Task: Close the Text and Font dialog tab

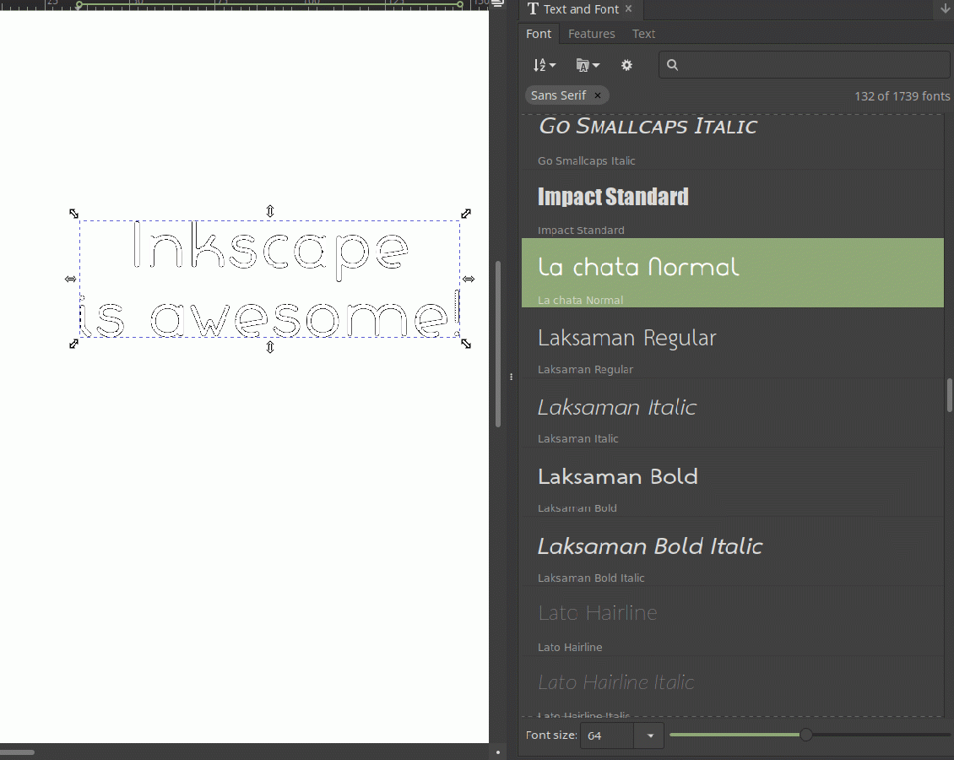Action: (x=627, y=9)
